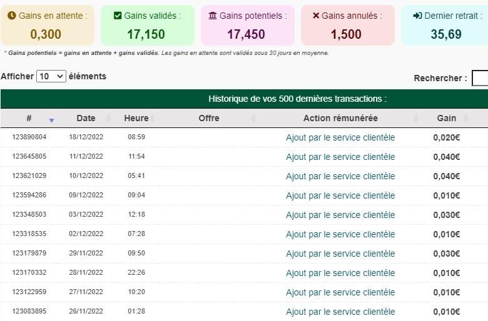Open Ajout par le service clientèle from 11/12/2022

(x=340, y=157)
